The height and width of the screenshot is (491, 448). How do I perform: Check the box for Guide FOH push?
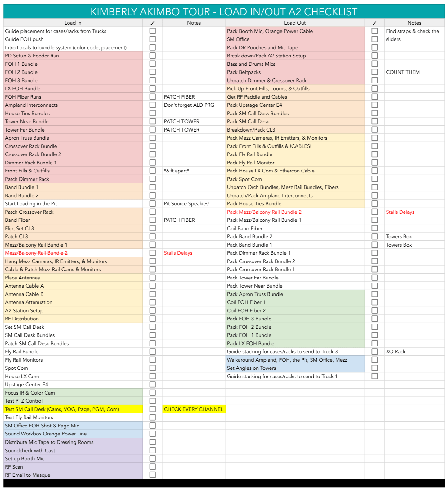click(x=152, y=39)
